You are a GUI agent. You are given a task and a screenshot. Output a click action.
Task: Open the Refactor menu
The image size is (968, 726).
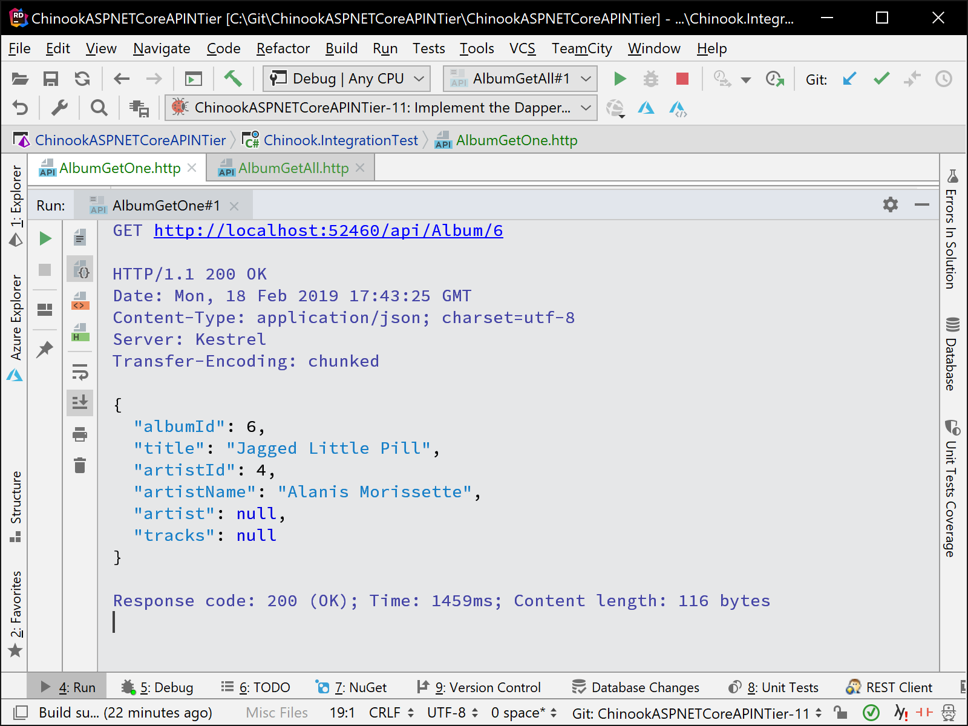(x=283, y=48)
